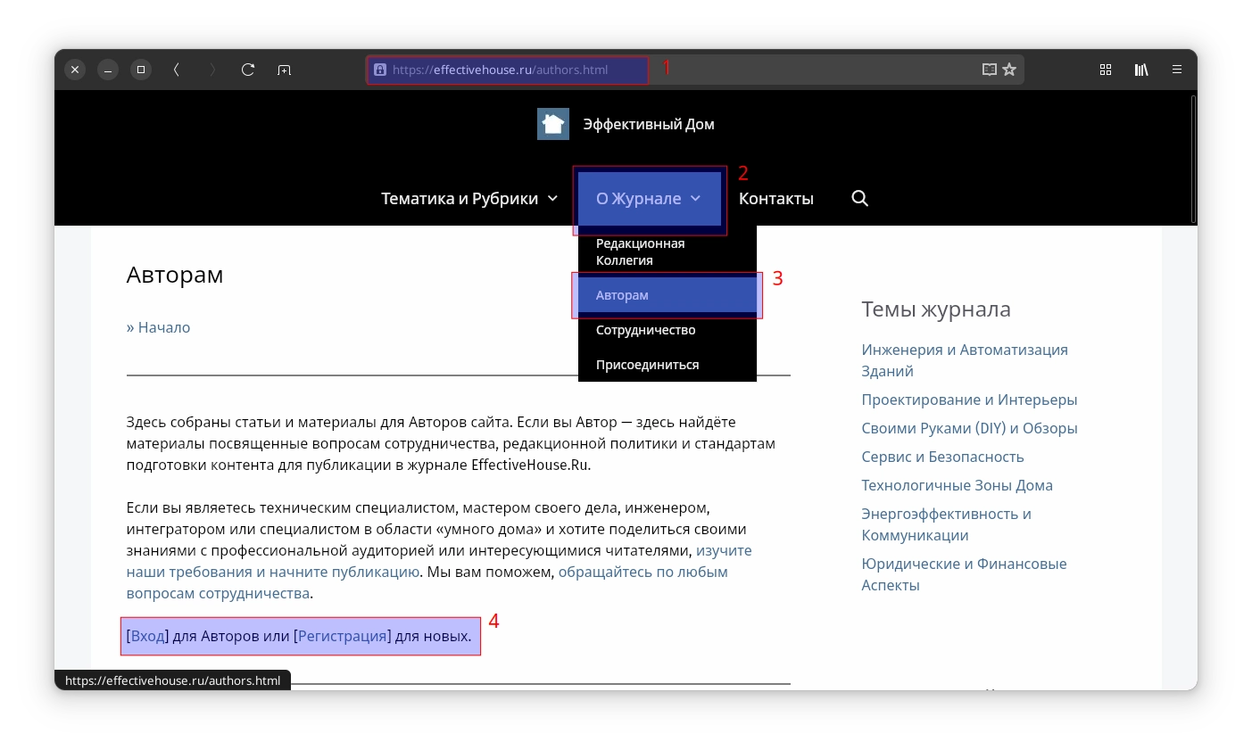The width and height of the screenshot is (1252, 750).
Task: Click the tile grid icon in the toolbar
Action: pos(1105,69)
